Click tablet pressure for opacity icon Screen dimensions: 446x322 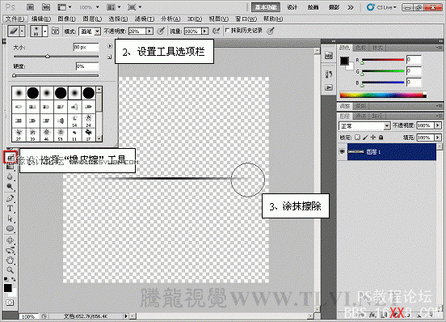pyautogui.click(x=161, y=31)
